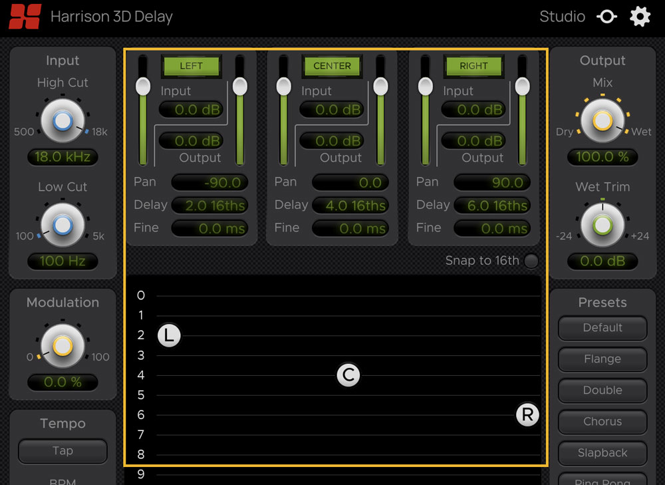The height and width of the screenshot is (485, 665).
Task: Click the RIGHT channel output fader handle
Action: tap(522, 86)
